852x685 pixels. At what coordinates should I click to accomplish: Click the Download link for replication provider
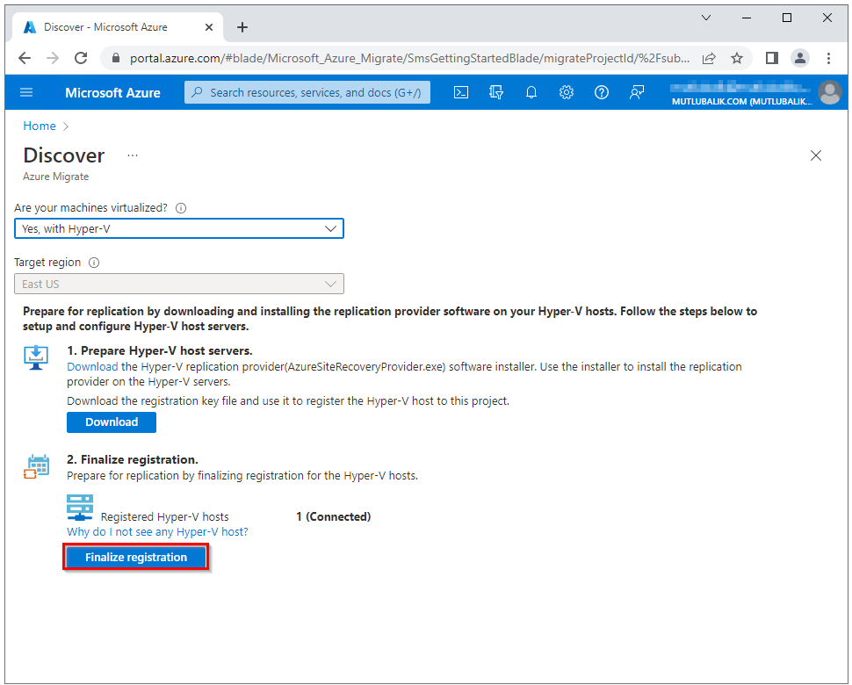tap(92, 367)
